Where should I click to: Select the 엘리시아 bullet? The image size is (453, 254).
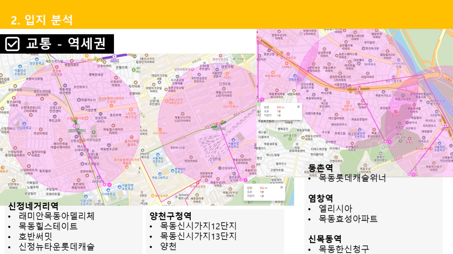[336, 209]
